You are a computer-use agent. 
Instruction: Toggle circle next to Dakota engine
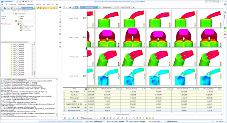click(x=34, y=17)
